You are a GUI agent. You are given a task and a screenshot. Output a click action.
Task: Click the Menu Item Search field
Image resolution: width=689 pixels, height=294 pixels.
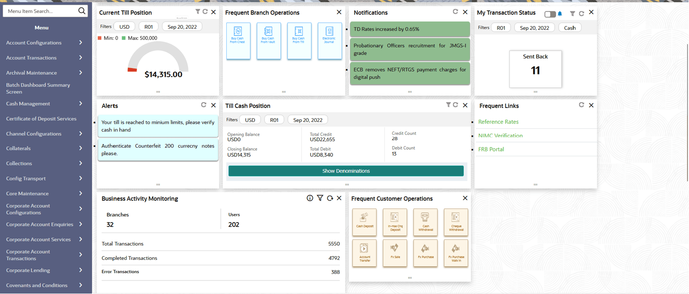pyautogui.click(x=40, y=11)
